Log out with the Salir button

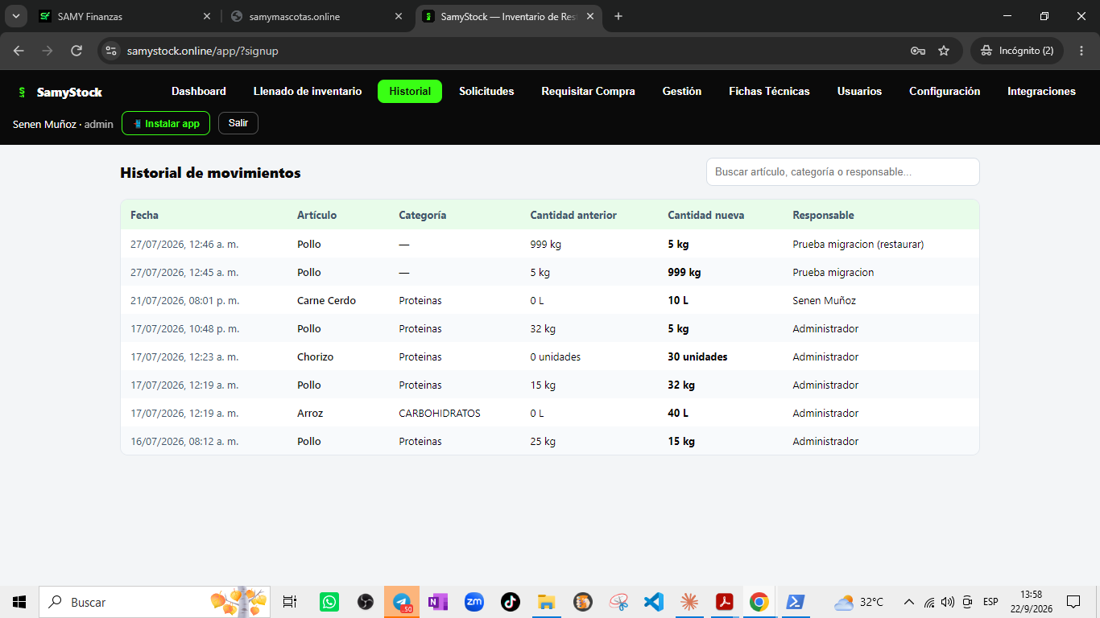coord(238,123)
